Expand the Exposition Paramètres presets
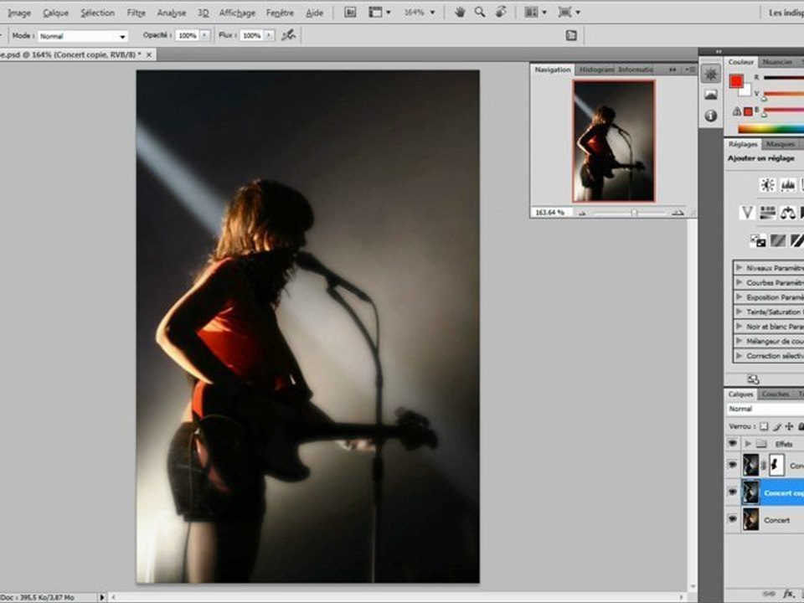Screen dimensions: 804x603 [x=739, y=296]
